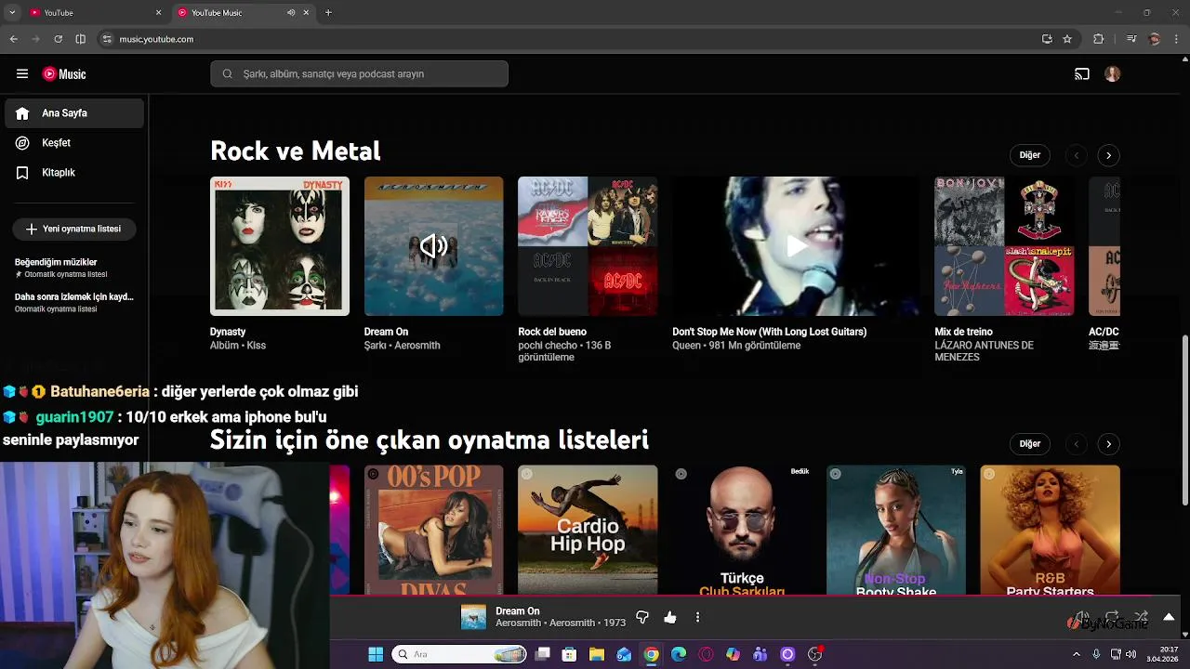
Task: Open the Cast to device icon
Action: tap(1082, 74)
